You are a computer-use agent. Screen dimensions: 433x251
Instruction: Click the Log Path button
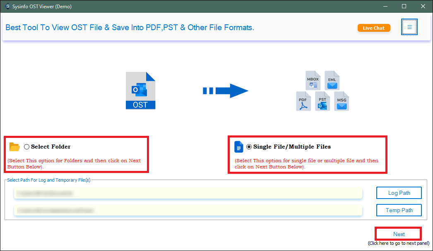[x=399, y=193]
